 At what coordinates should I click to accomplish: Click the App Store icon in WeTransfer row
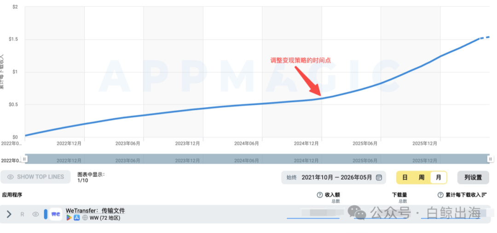(77, 218)
